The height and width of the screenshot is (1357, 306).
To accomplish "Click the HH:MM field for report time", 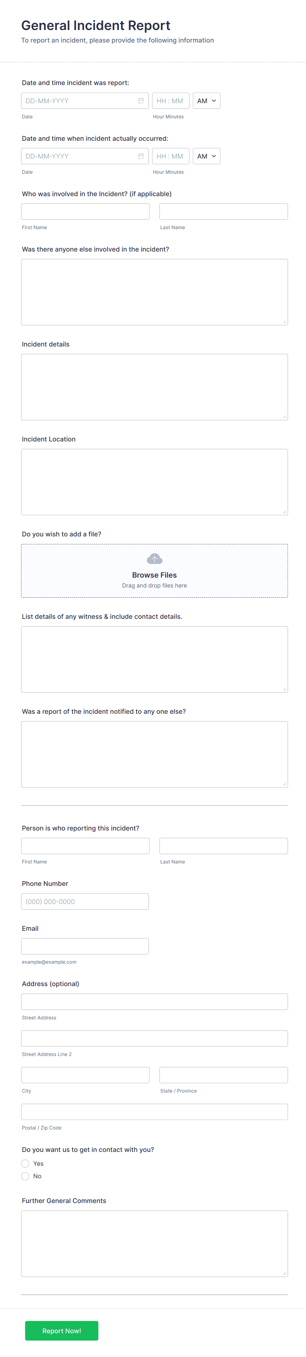I will 171,100.
